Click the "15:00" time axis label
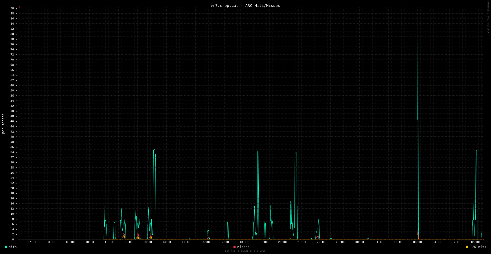This screenshot has width=491, height=254. point(186,242)
